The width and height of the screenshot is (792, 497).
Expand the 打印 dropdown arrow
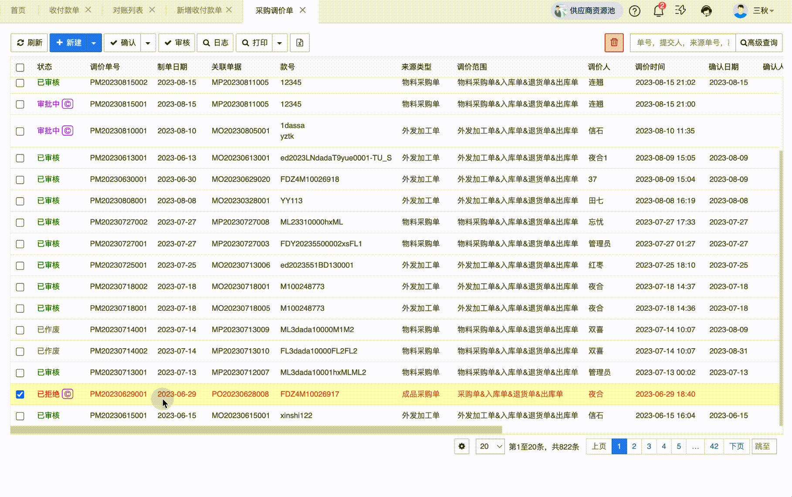pos(280,43)
